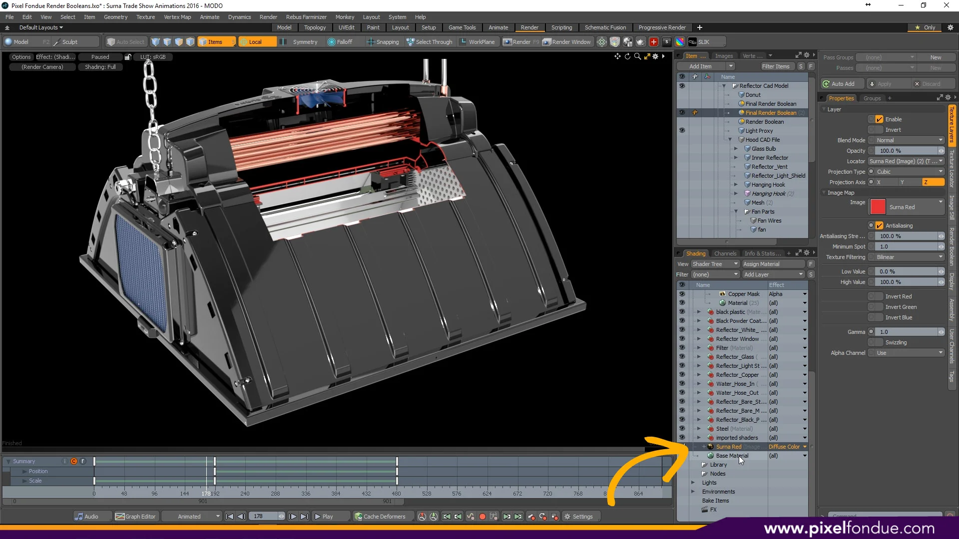
Task: Open timeline Settings gear
Action: coord(578,517)
